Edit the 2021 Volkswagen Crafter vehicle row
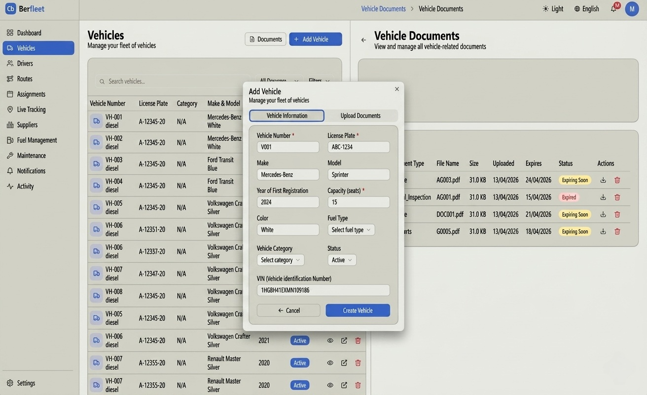This screenshot has height=395, width=647. click(344, 341)
